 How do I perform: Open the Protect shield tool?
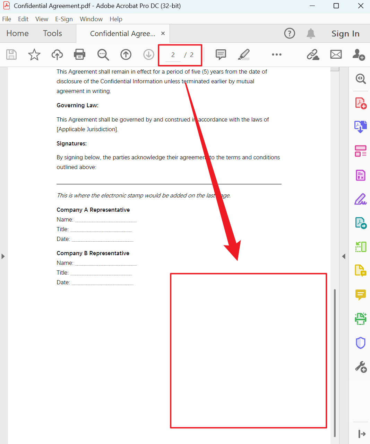pos(361,343)
